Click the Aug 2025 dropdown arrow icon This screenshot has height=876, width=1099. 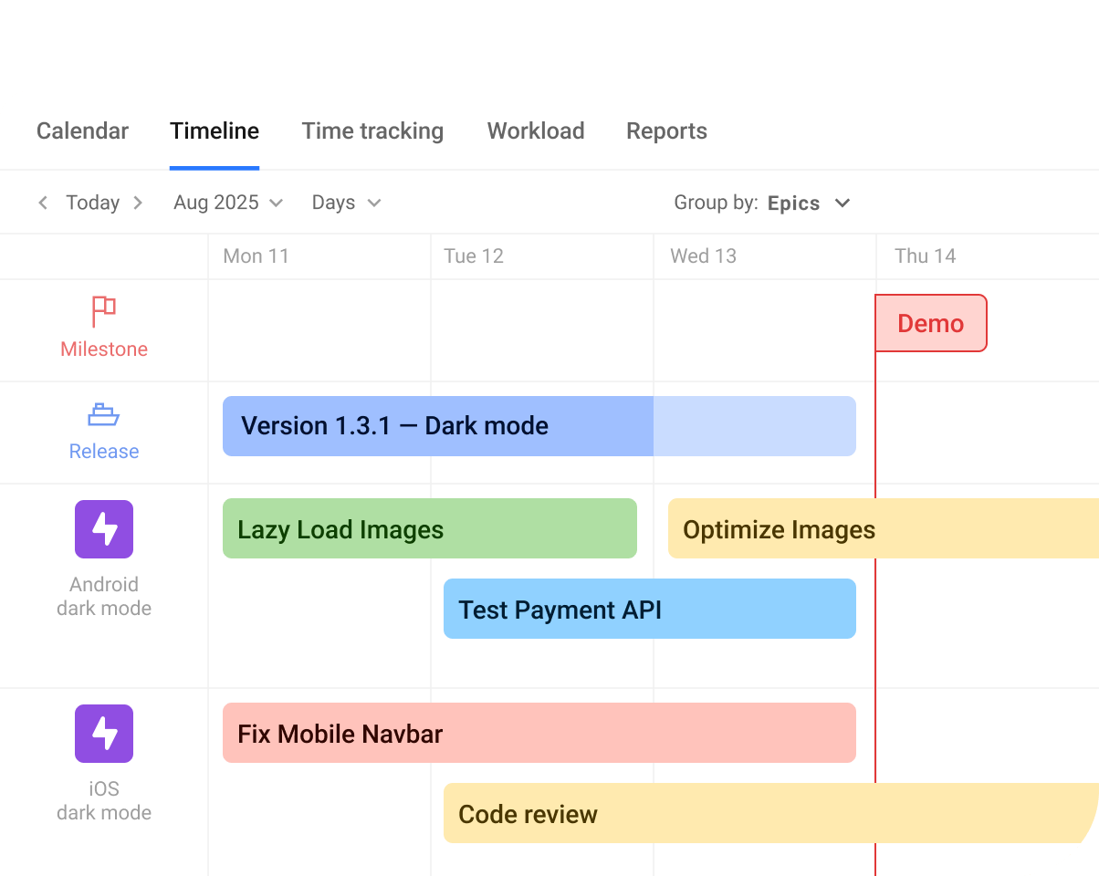click(278, 203)
